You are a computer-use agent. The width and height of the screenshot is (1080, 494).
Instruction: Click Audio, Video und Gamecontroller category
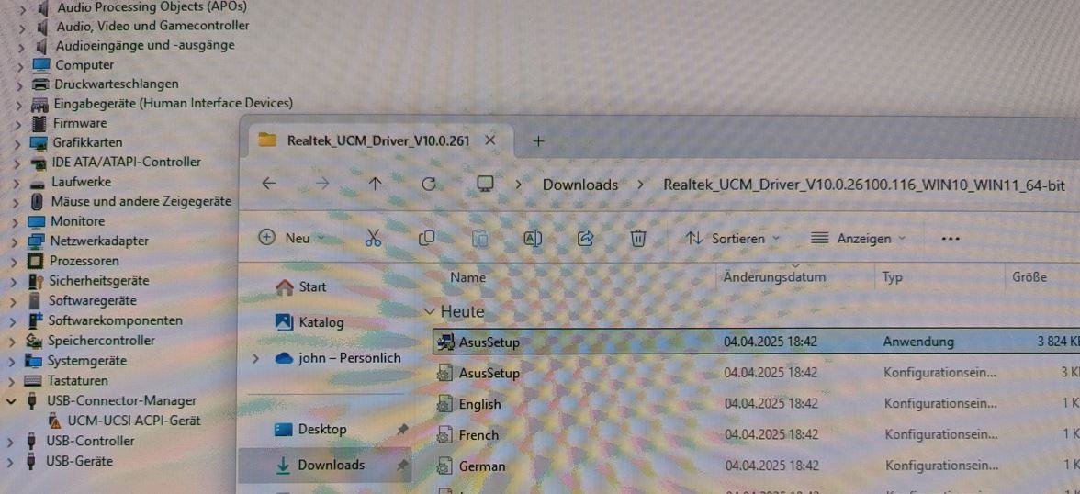pyautogui.click(x=142, y=27)
